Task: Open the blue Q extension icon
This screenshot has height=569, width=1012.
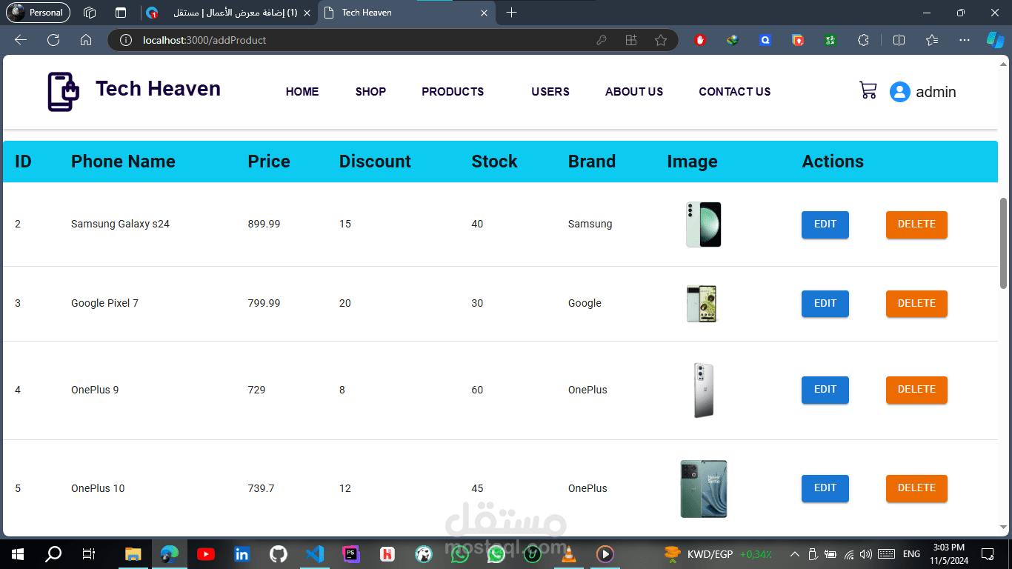Action: click(x=765, y=40)
